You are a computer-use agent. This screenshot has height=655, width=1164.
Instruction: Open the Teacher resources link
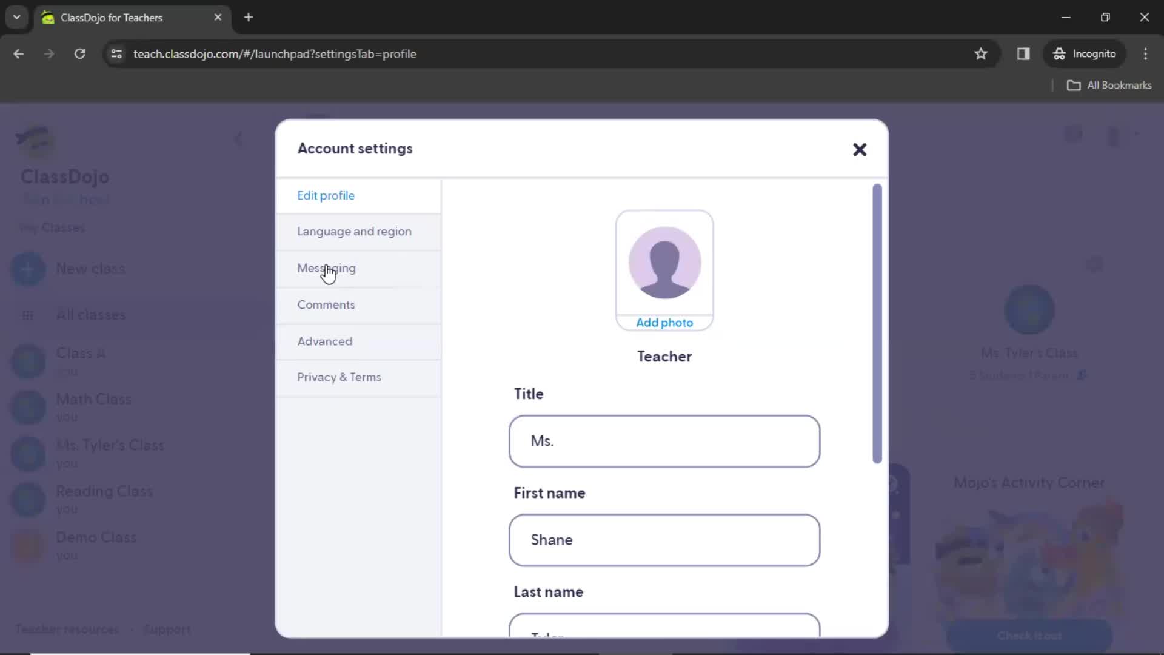click(x=67, y=629)
